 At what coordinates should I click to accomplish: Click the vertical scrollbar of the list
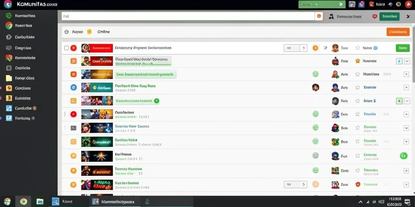point(413,53)
